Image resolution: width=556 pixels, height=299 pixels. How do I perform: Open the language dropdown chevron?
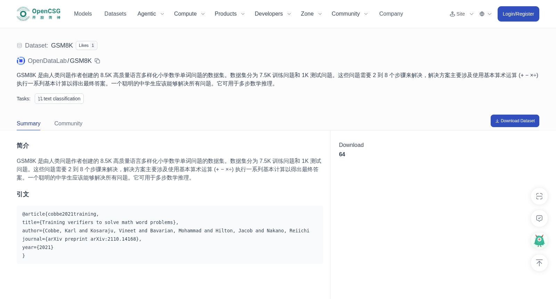pyautogui.click(x=490, y=14)
